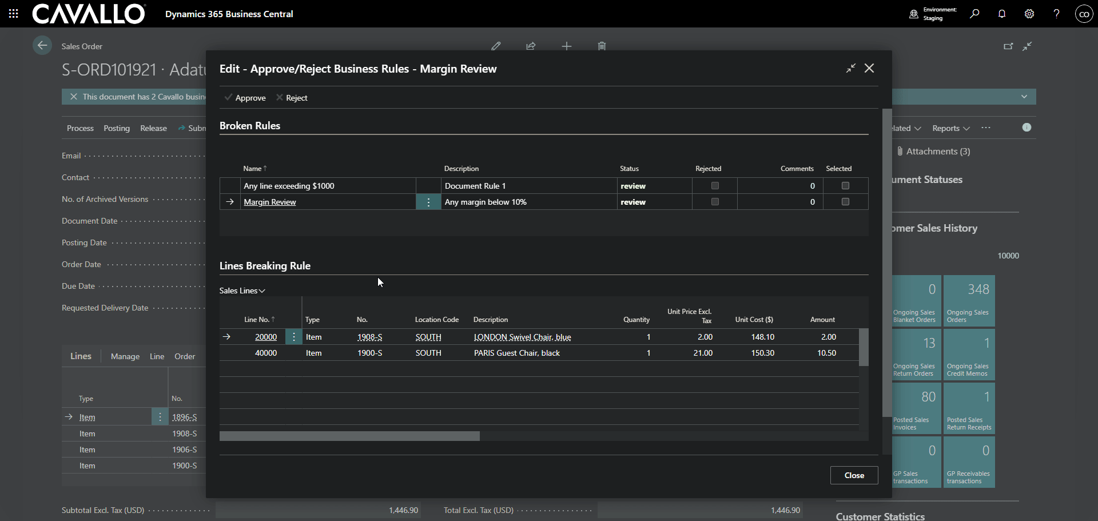This screenshot has height=521, width=1098.
Task: Click the delete trash icon on sales order
Action: (602, 46)
